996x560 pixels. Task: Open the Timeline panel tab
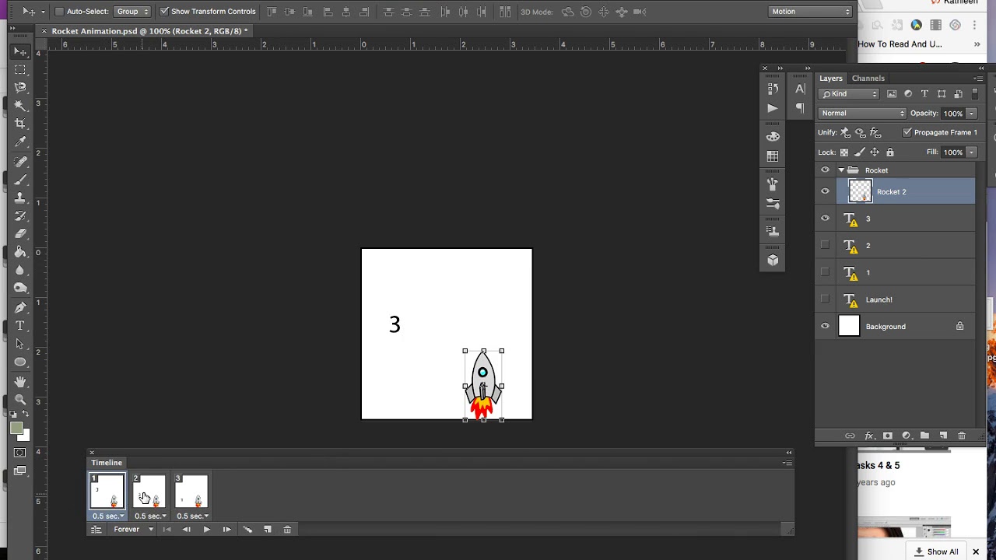pyautogui.click(x=107, y=463)
